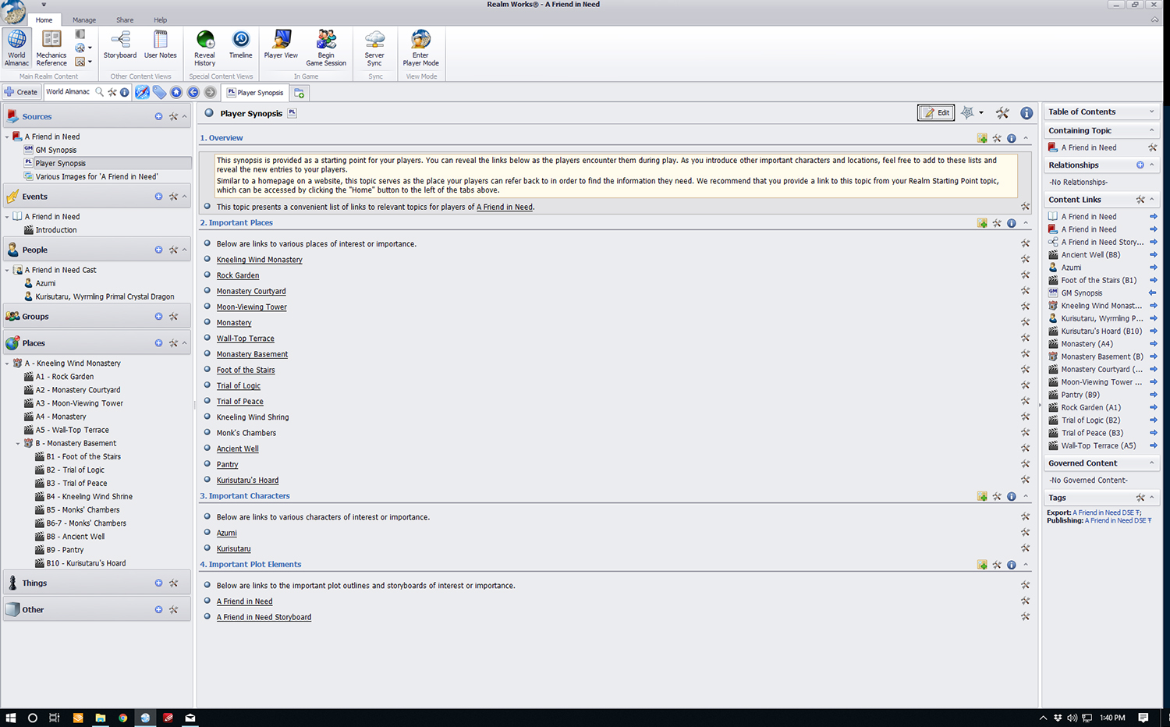
Task: Toggle reveal circle for Azumi snippet
Action: 207,533
